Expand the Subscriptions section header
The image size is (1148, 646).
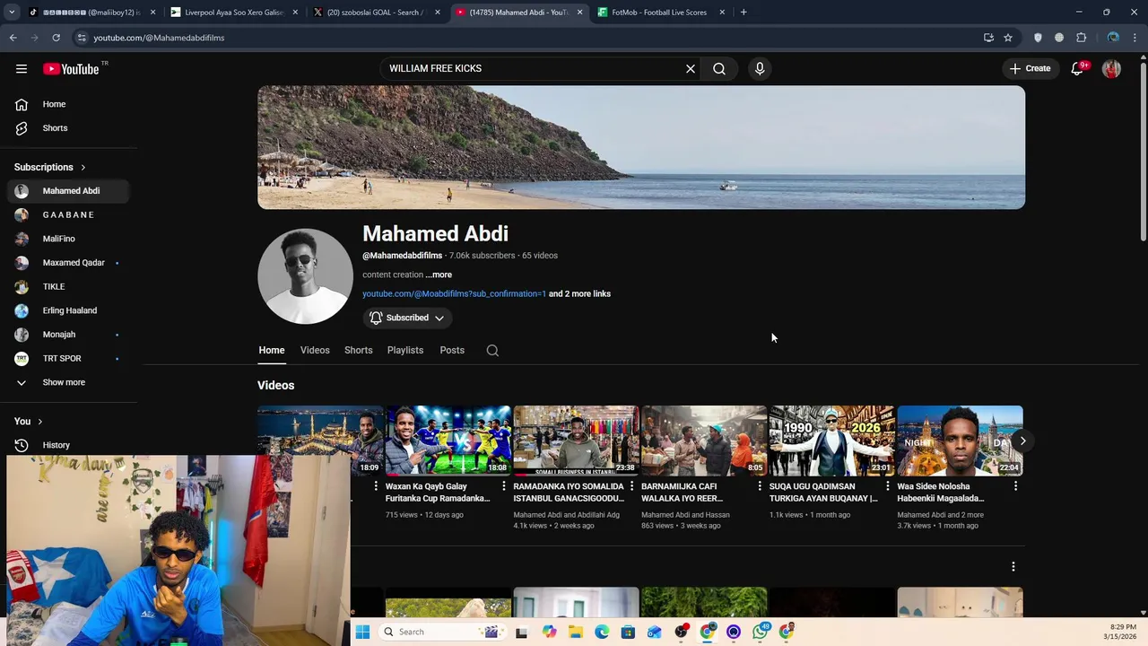point(50,167)
